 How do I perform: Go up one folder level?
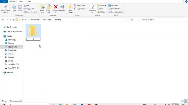pos(14,20)
